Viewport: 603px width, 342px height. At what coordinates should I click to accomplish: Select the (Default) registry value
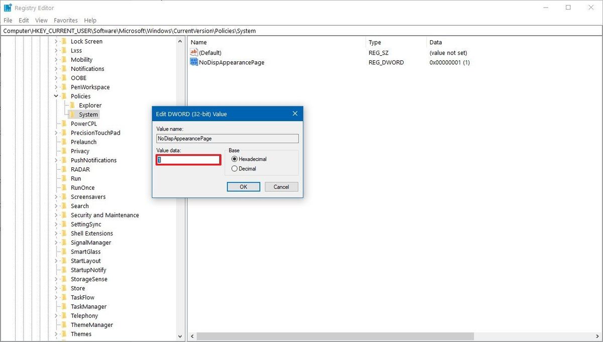209,52
